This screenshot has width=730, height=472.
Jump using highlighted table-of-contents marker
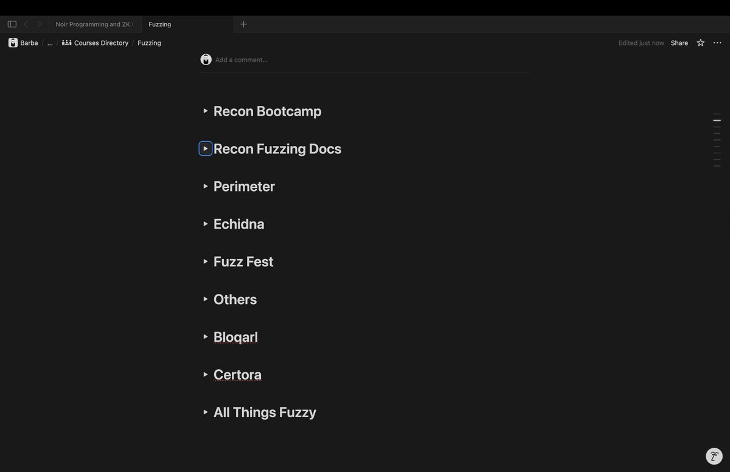[717, 120]
